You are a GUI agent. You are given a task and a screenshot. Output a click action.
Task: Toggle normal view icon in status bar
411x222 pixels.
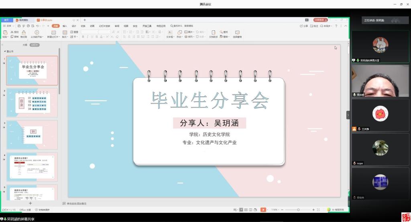[241, 210]
